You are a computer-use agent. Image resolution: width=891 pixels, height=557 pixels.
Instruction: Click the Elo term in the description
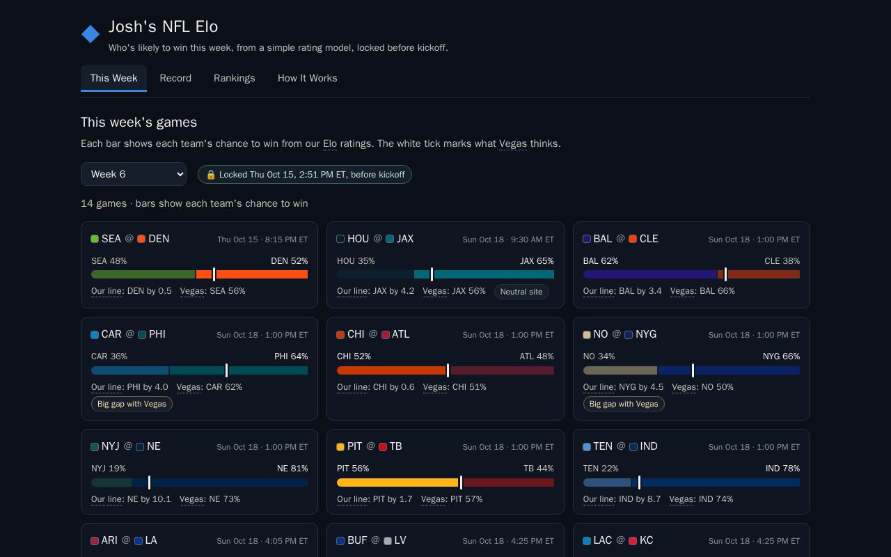330,143
